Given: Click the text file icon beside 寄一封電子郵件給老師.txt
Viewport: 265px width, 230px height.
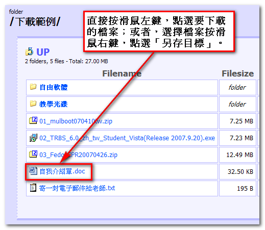Looking at the screenshot, I should tap(33, 188).
